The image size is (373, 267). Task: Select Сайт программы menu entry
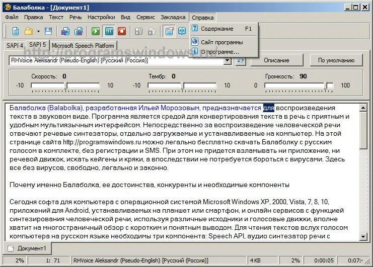pos(224,42)
